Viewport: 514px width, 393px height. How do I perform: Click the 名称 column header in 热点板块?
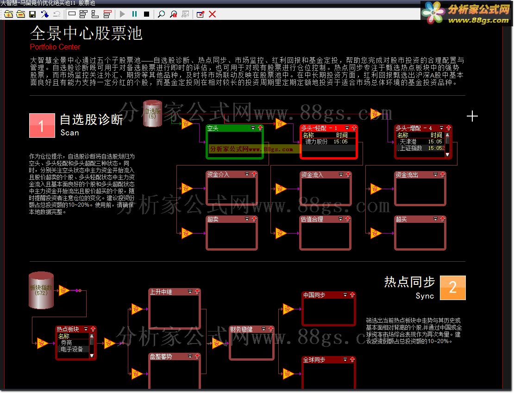64,337
